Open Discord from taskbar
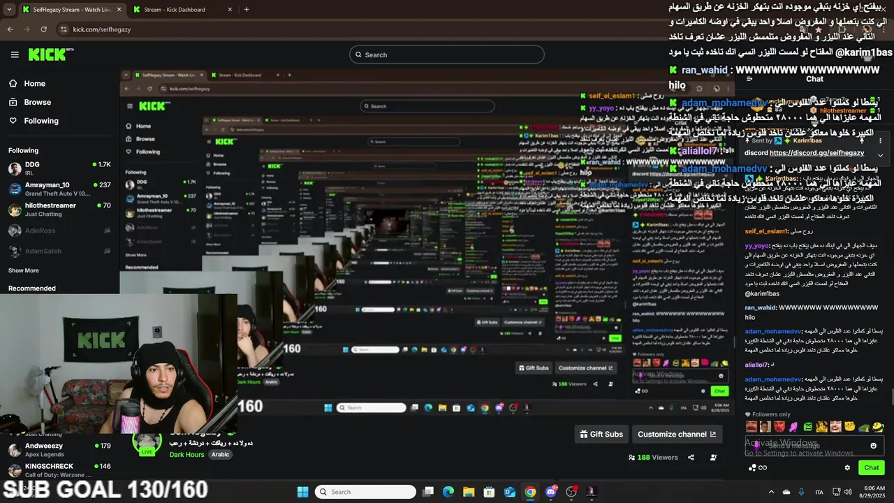Screen dimensions: 894x503 pyautogui.click(x=551, y=492)
